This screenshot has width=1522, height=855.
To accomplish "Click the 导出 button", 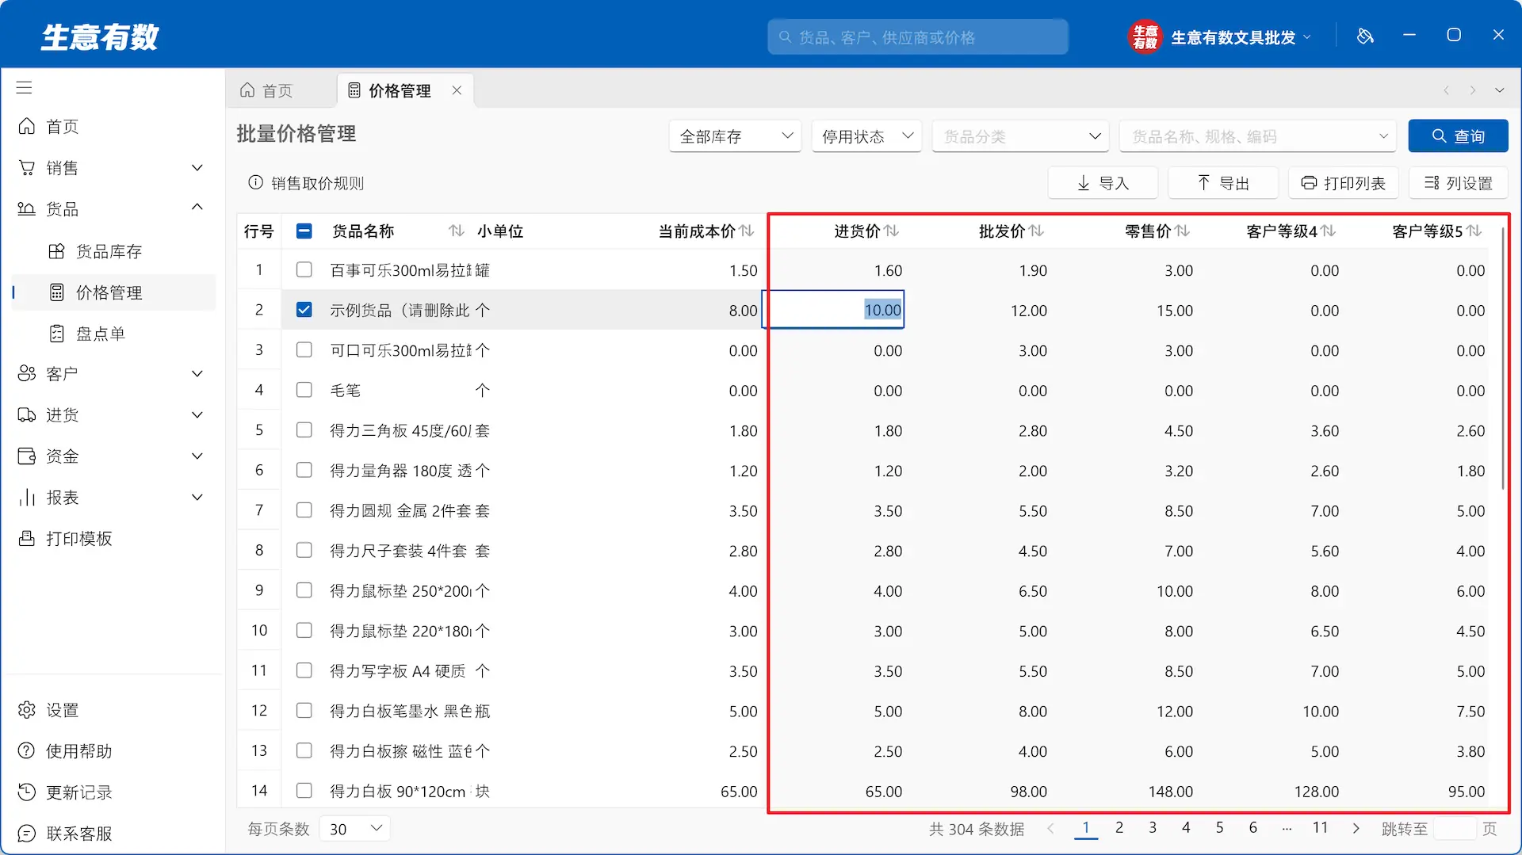I will tap(1223, 183).
